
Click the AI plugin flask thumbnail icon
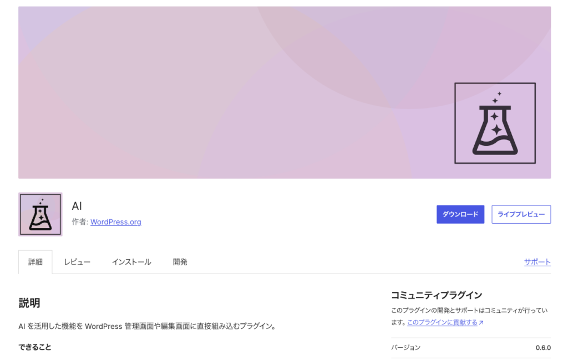40,214
